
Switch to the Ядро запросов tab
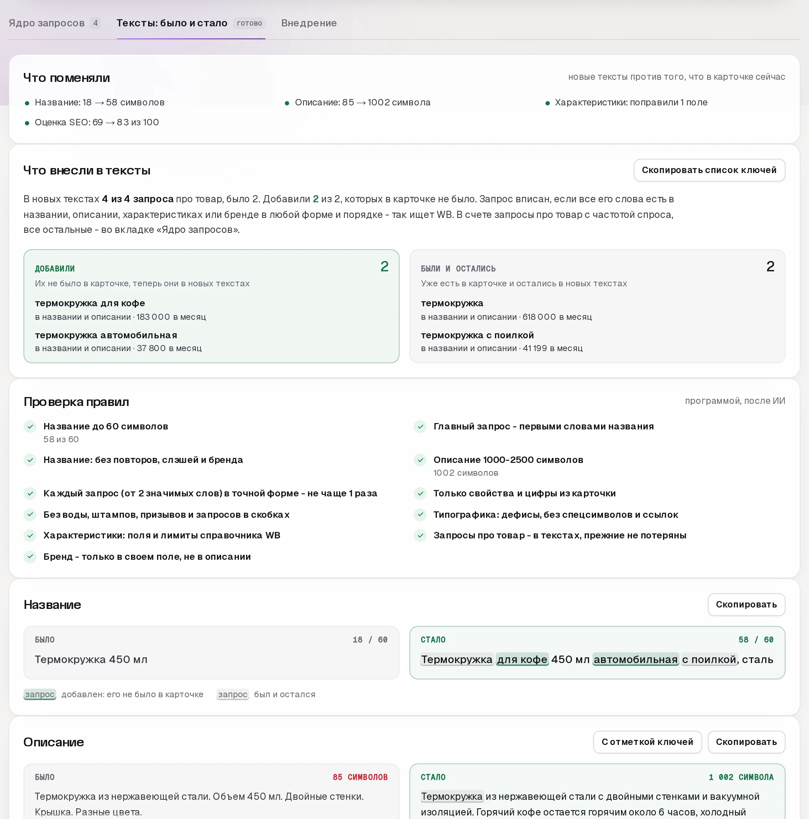point(54,23)
